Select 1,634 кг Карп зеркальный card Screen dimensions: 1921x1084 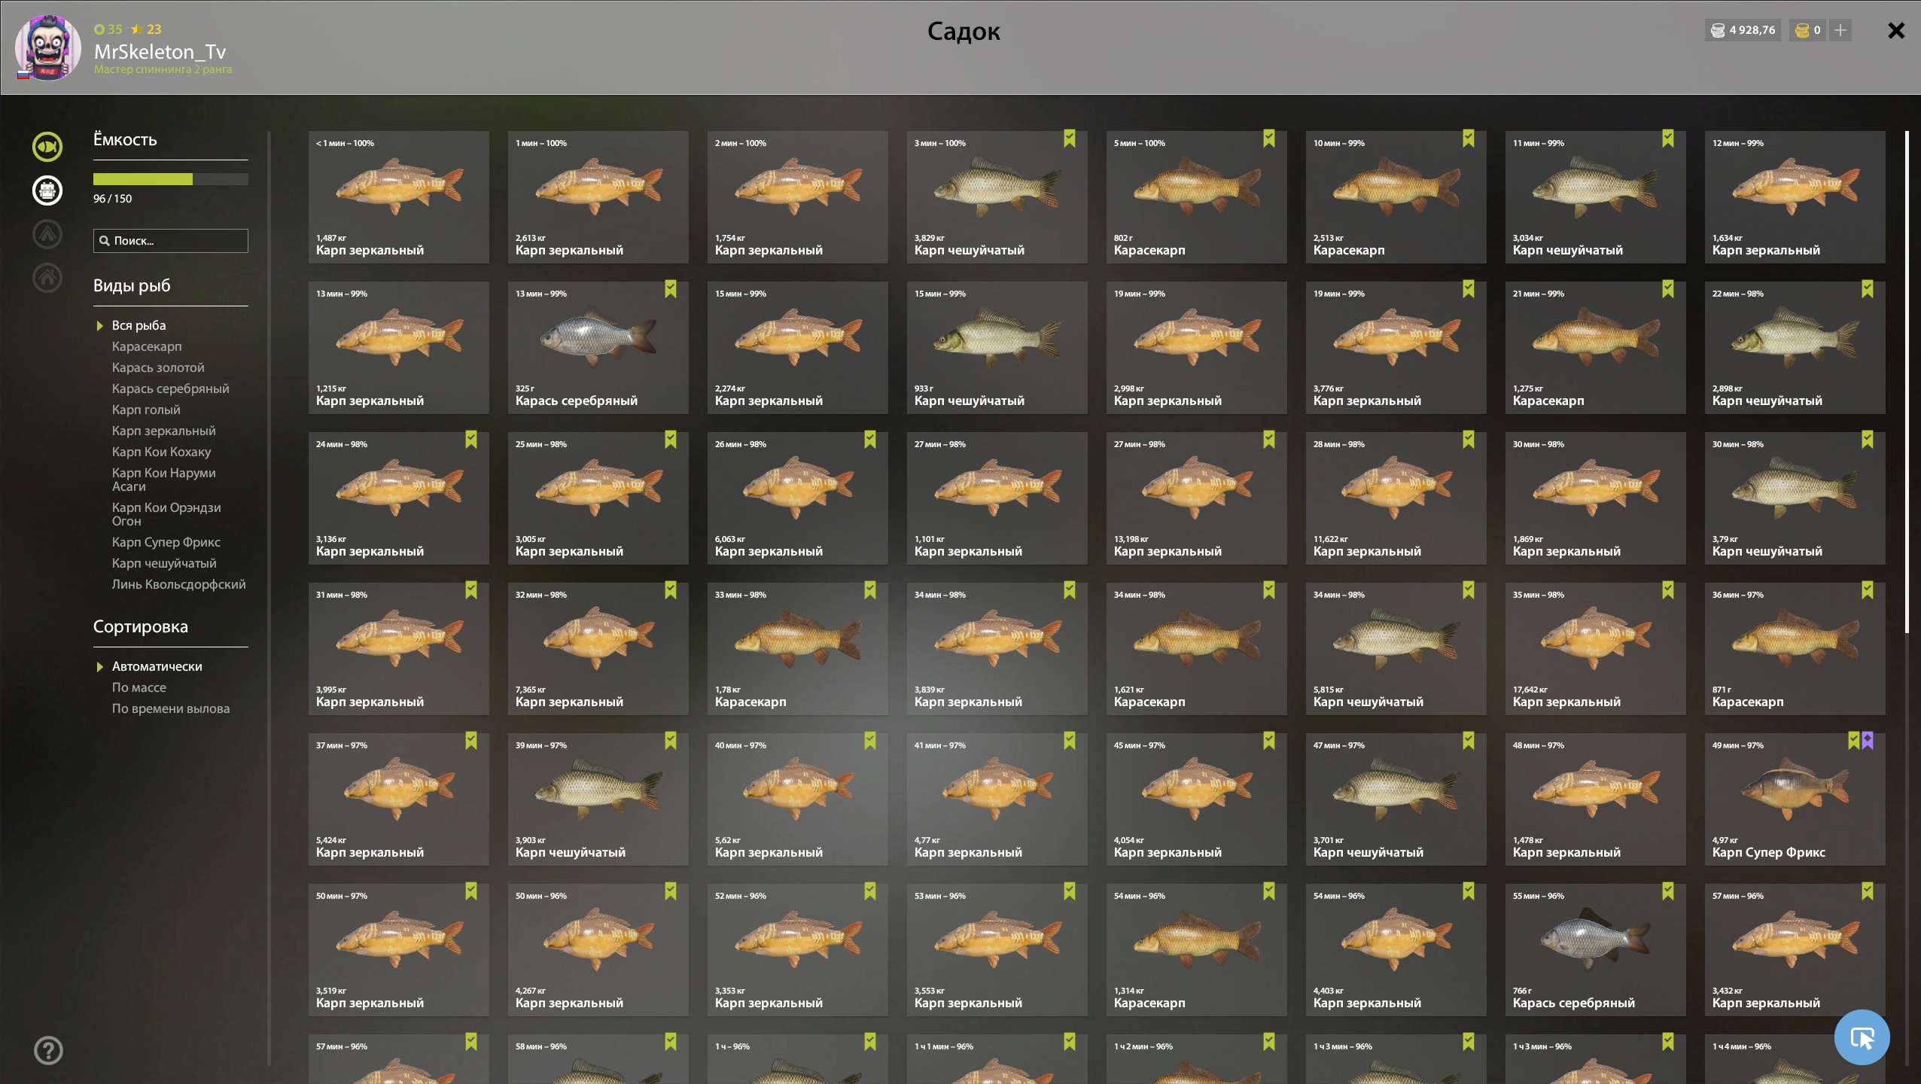1795,197
